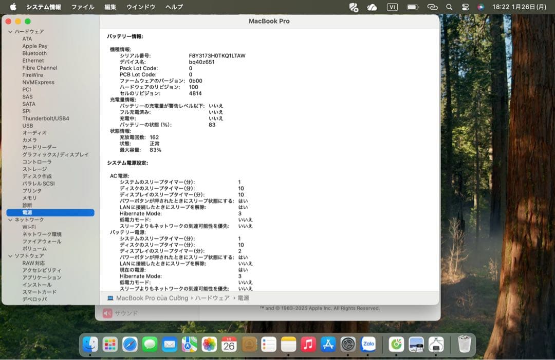555x360 pixels.
Task: Click the chain-link icon in menu bar
Action: click(433, 7)
